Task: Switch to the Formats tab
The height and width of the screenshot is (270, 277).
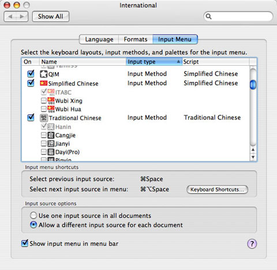Action: click(136, 39)
